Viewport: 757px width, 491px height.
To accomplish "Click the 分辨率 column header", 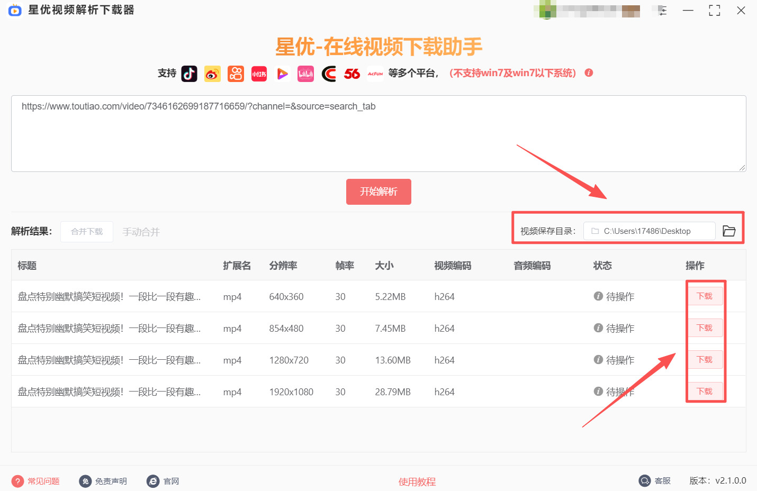I will coord(283,265).
